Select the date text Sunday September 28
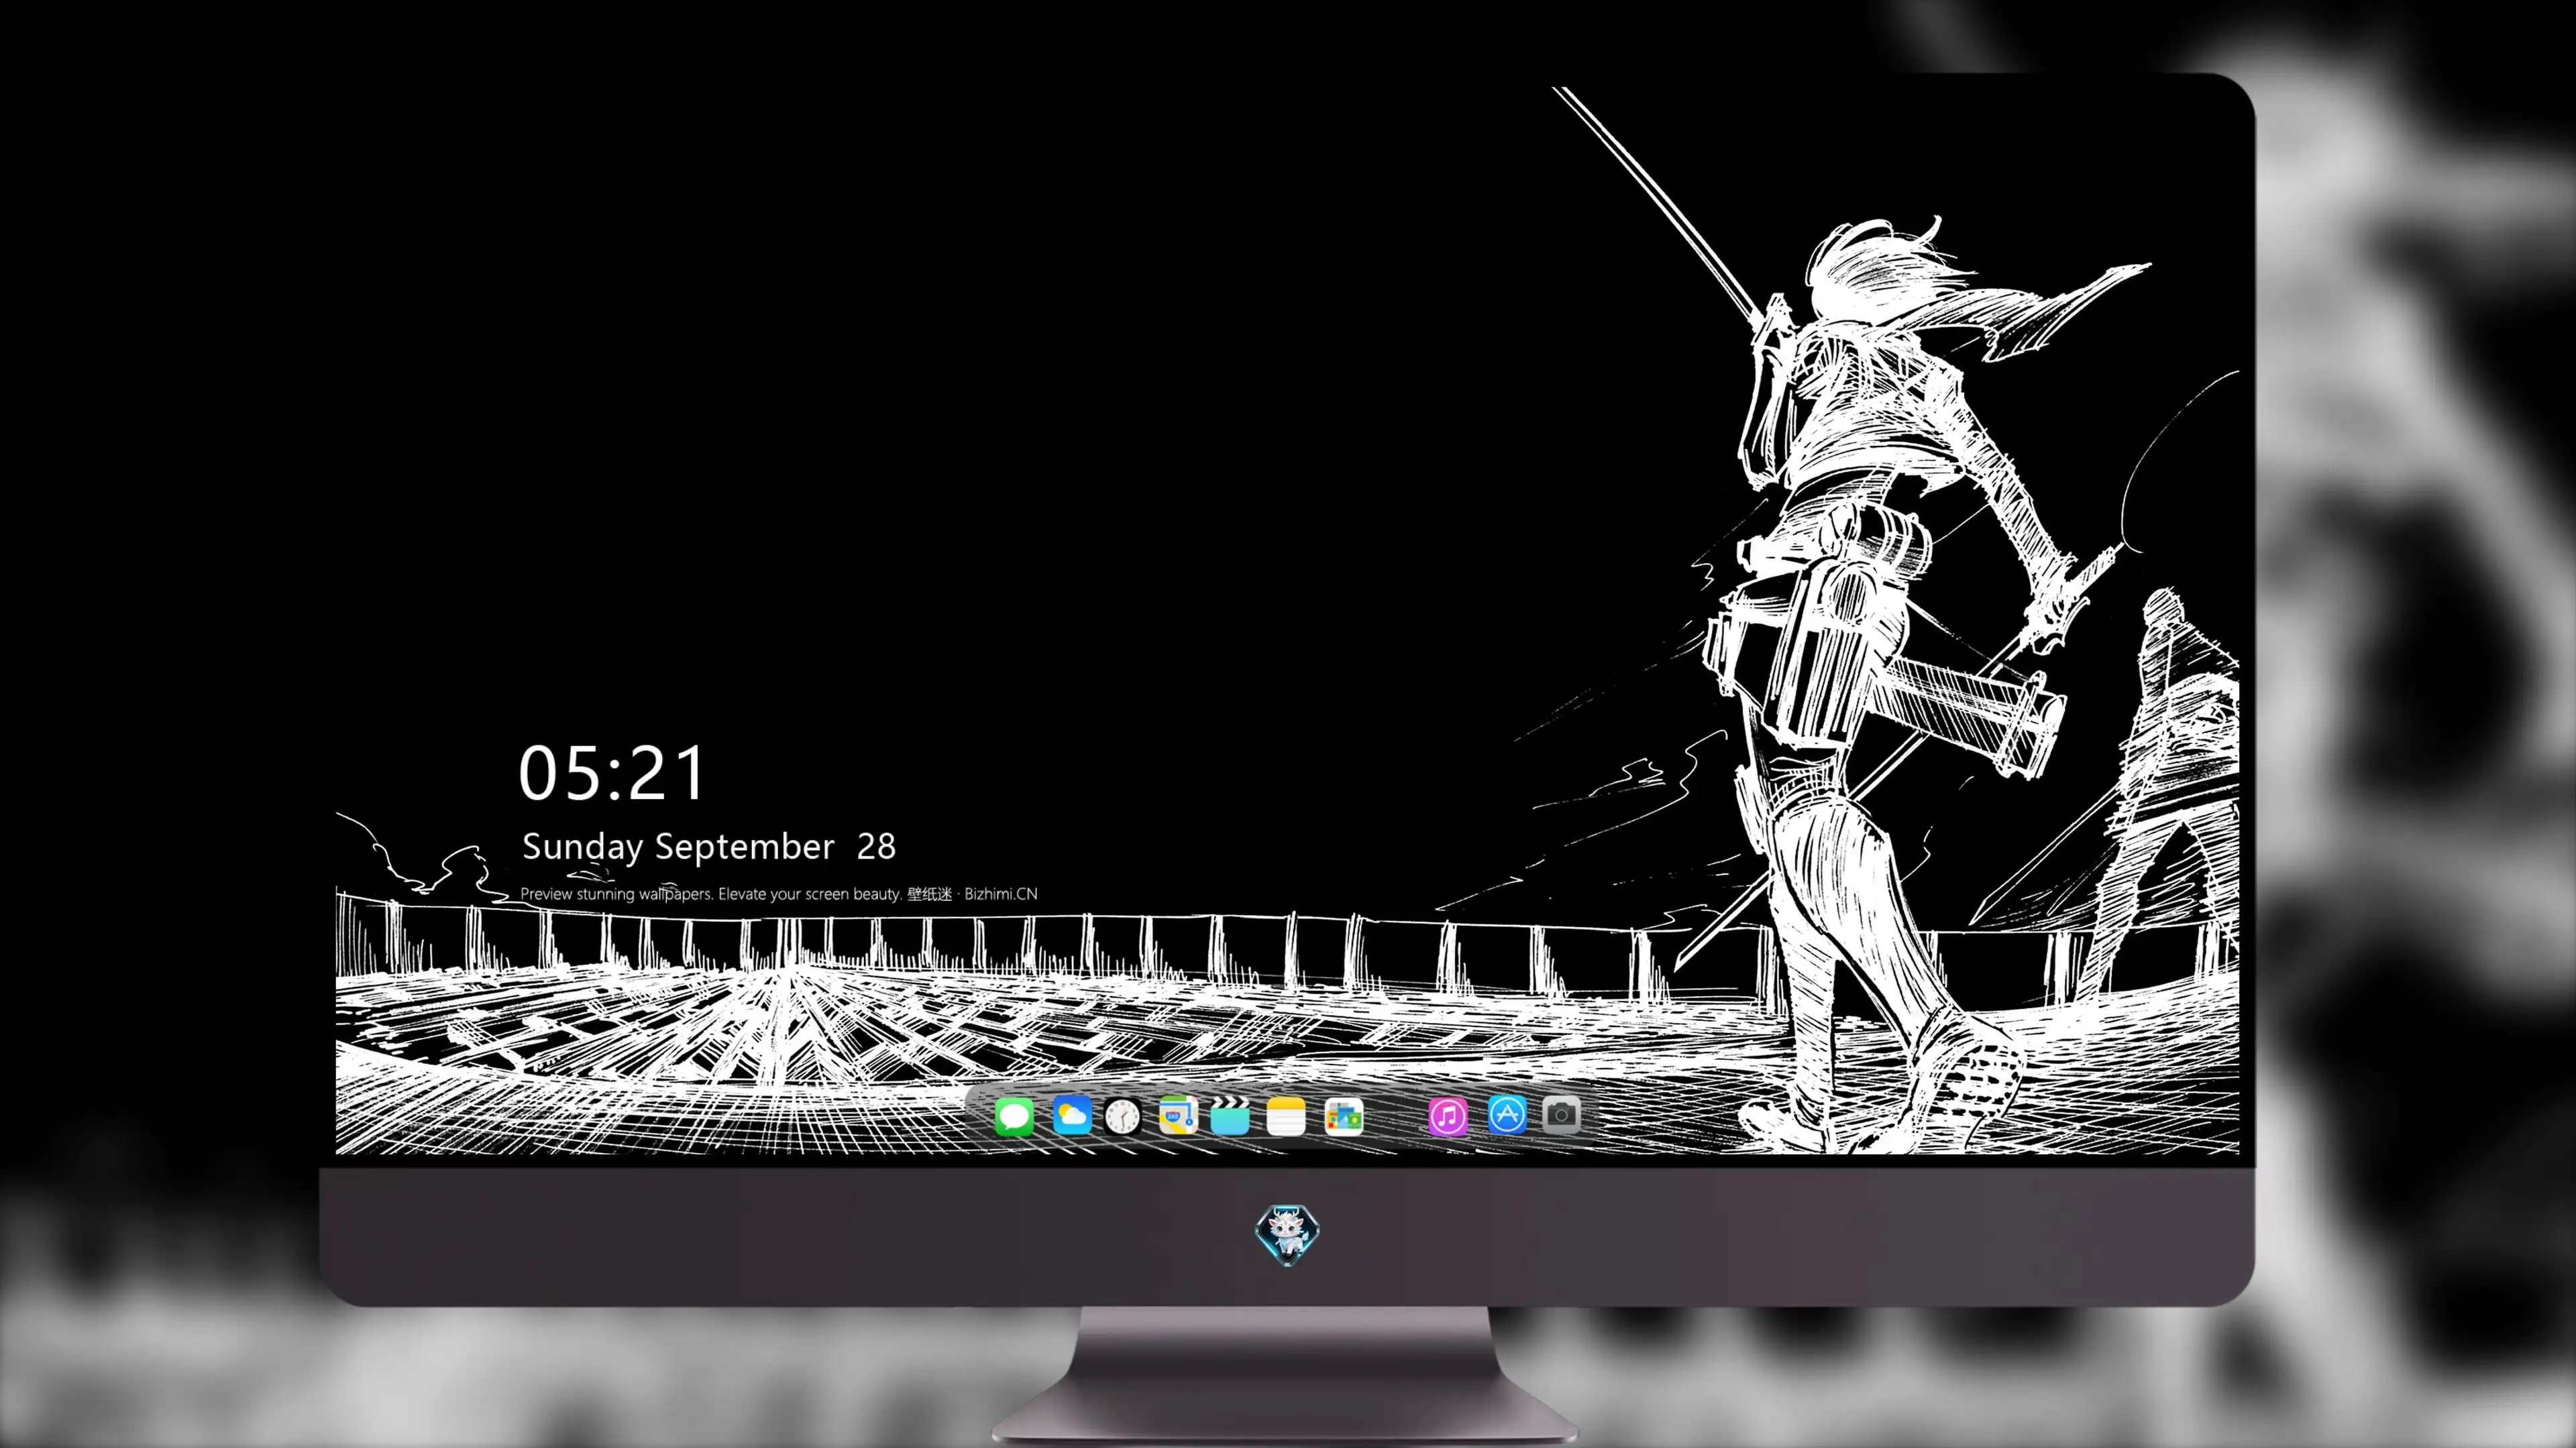 709,847
